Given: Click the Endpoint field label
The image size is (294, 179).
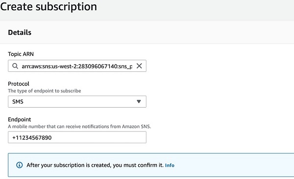Looking at the screenshot, I should (20, 119).
